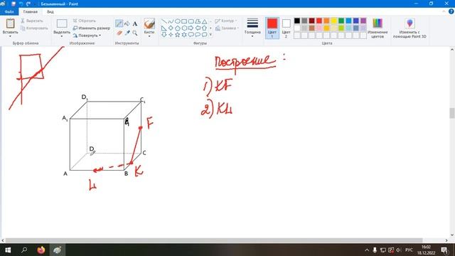Click the Resize (Изменить размер) button
The width and height of the screenshot is (455, 256).
pos(92,28)
